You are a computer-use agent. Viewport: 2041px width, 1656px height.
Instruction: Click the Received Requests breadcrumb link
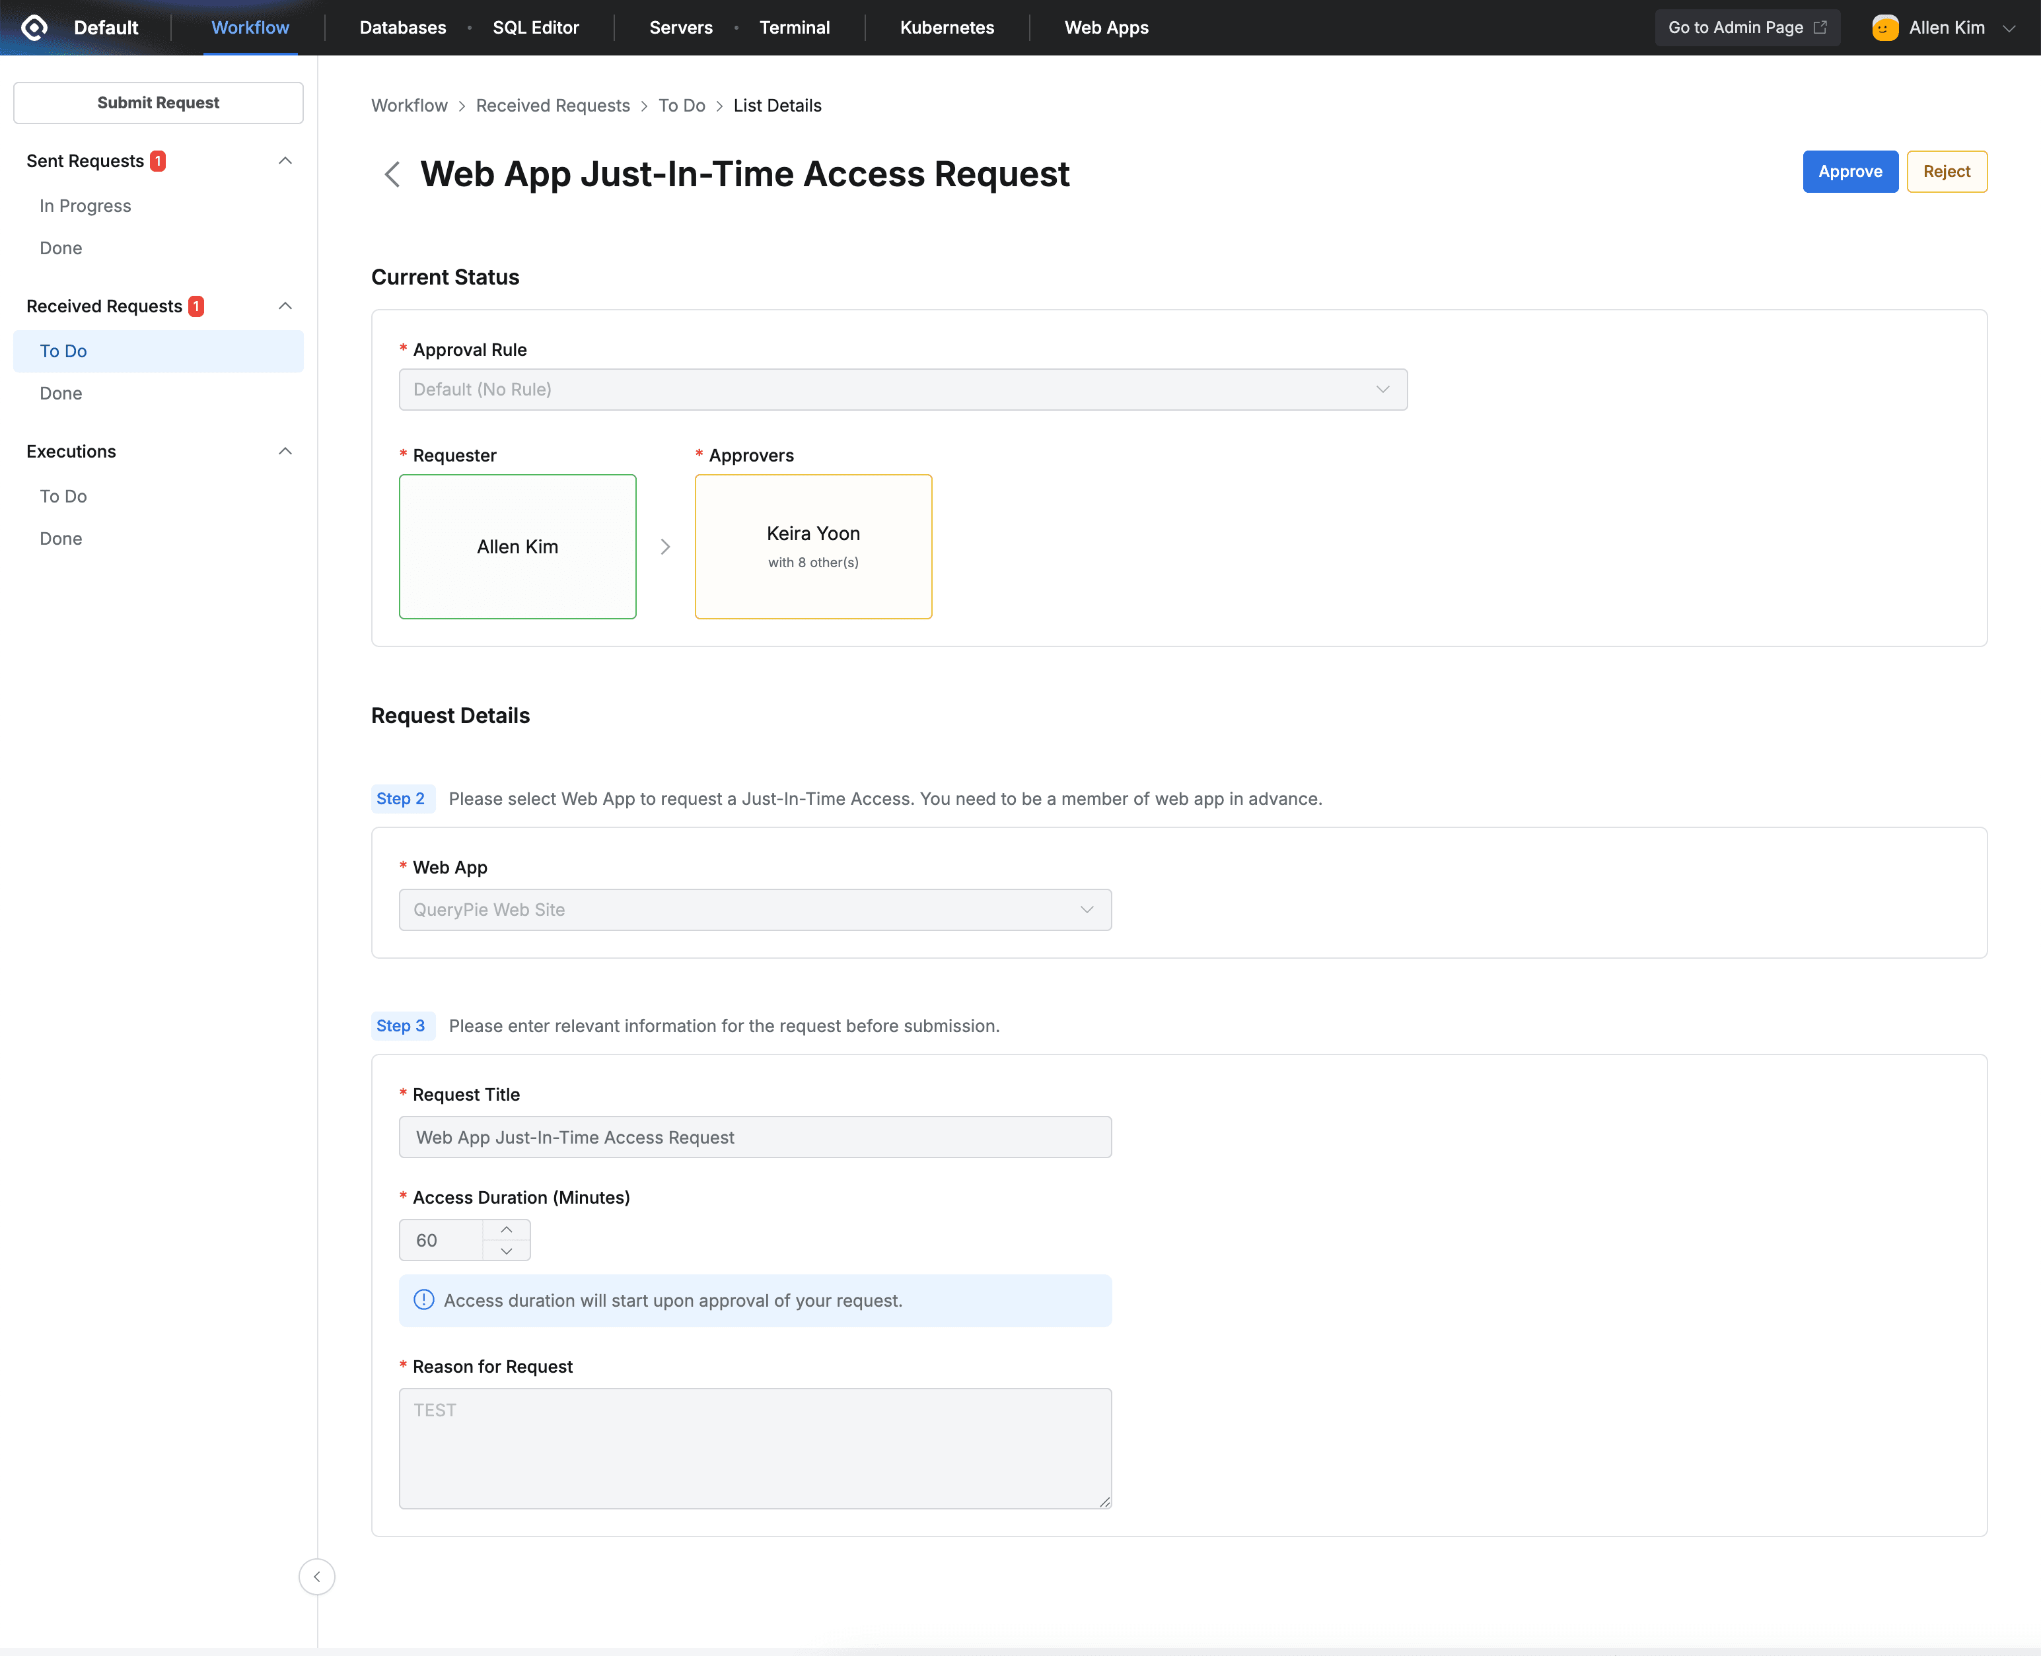tap(552, 106)
